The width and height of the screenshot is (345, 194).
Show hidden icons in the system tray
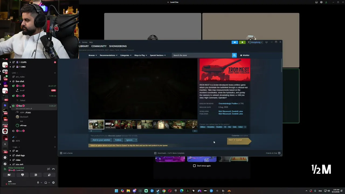click(306, 191)
